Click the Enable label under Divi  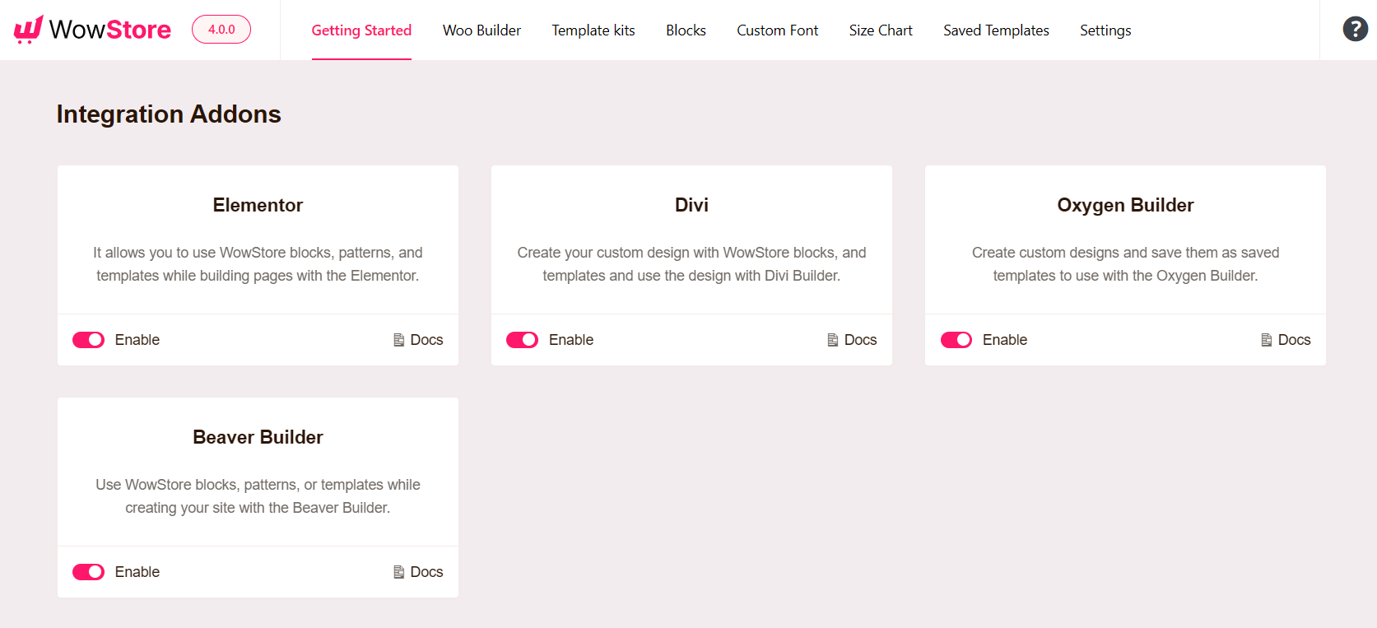[x=571, y=340]
